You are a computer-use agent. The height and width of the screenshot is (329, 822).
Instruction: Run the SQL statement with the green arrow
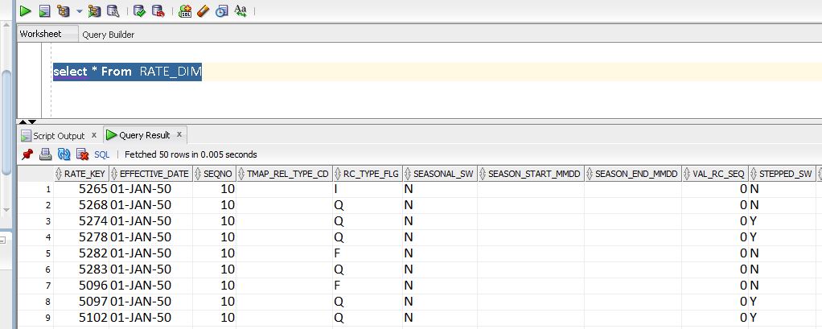click(x=26, y=11)
